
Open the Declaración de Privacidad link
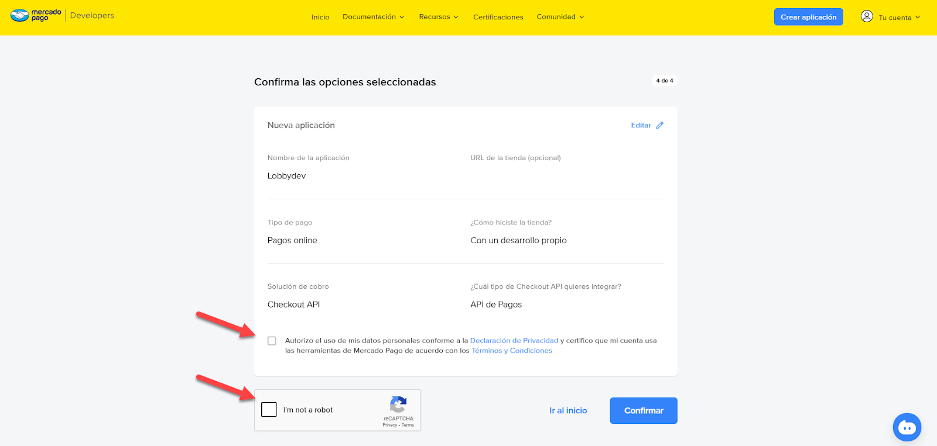[514, 340]
